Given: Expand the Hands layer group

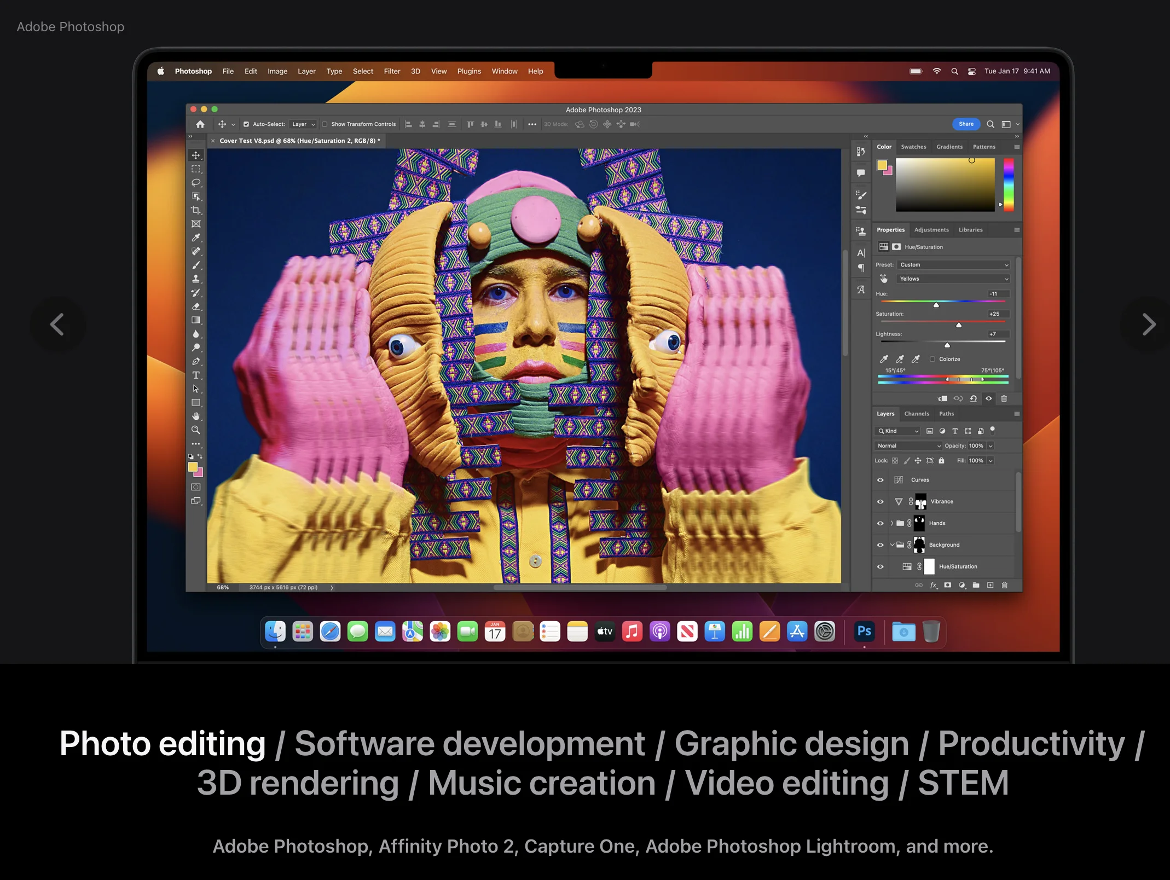Looking at the screenshot, I should point(892,523).
